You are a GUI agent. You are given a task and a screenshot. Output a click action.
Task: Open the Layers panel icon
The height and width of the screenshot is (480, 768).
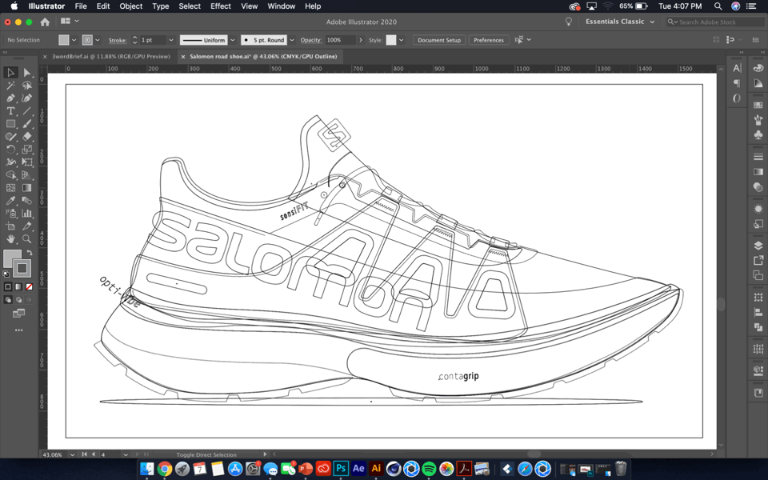(x=758, y=246)
